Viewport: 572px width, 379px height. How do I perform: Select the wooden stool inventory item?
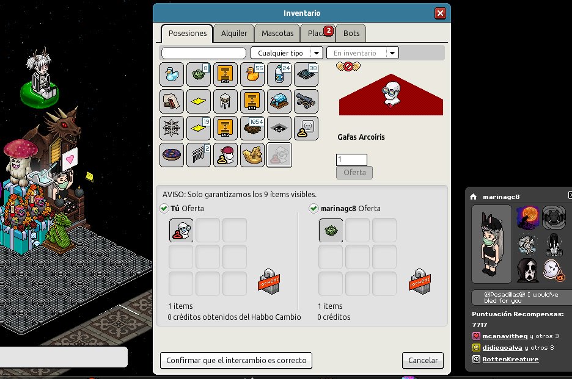pyautogui.click(x=225, y=101)
